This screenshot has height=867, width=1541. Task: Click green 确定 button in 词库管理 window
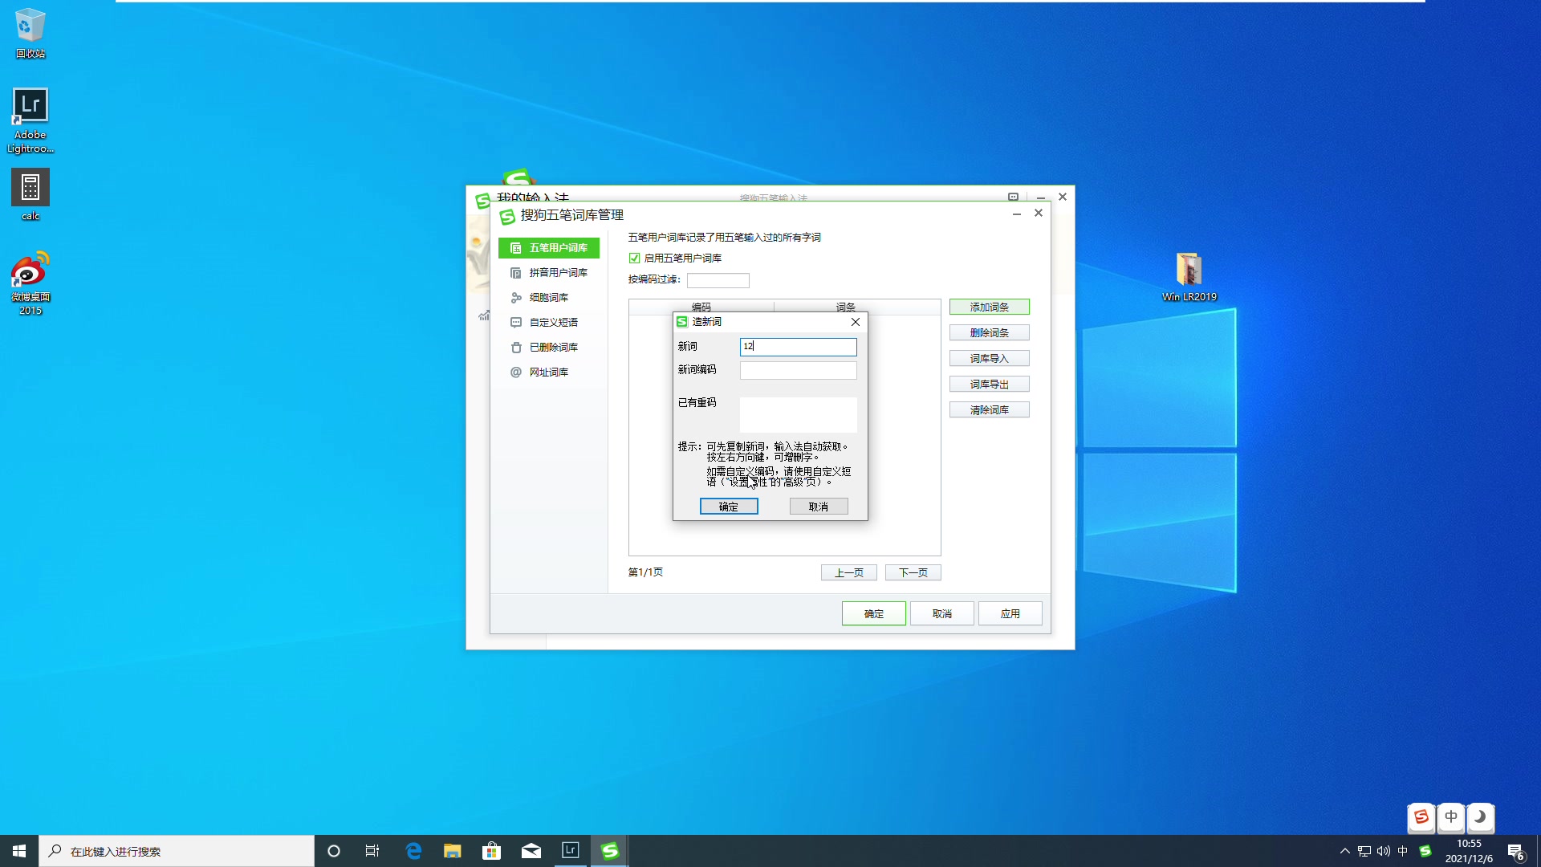(874, 614)
